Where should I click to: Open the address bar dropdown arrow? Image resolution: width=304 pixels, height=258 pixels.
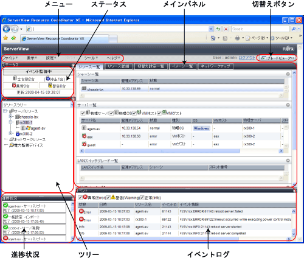(211, 29)
